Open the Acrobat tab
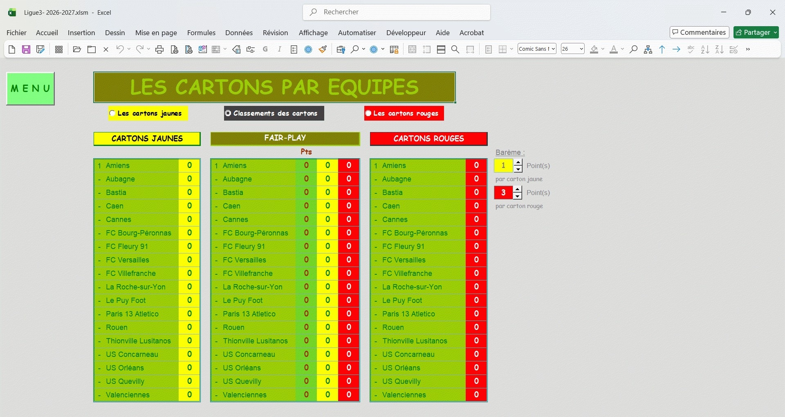 pos(471,33)
